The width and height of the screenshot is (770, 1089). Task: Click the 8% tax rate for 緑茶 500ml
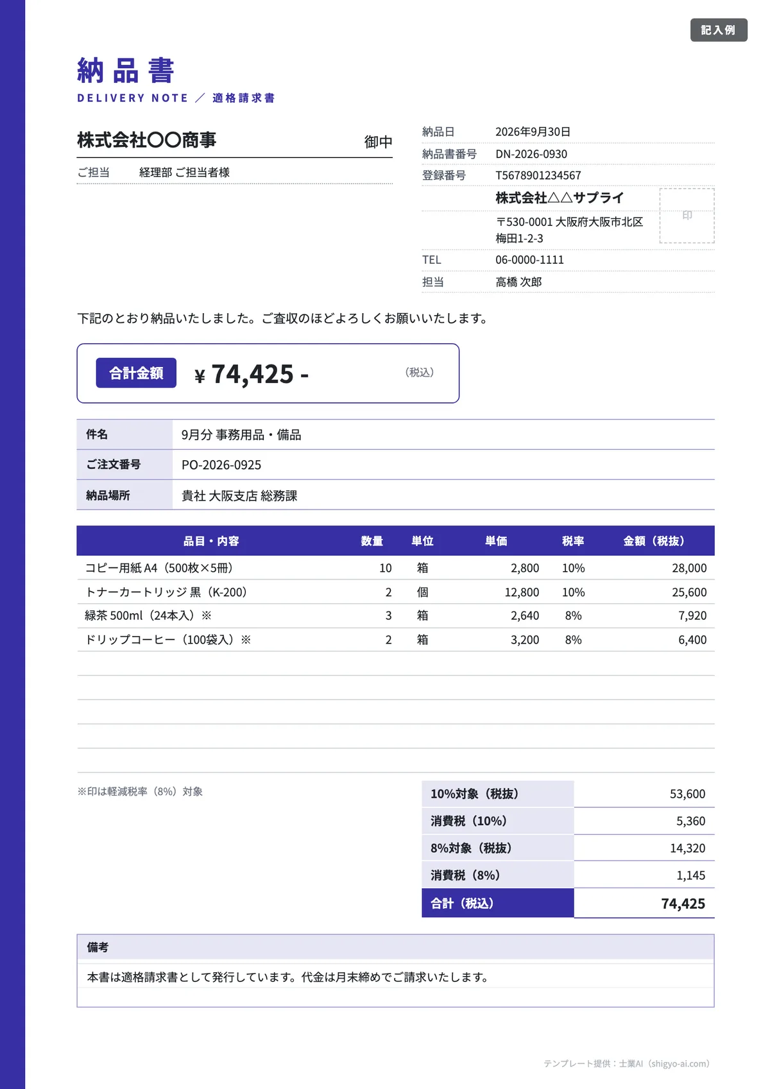tap(573, 615)
